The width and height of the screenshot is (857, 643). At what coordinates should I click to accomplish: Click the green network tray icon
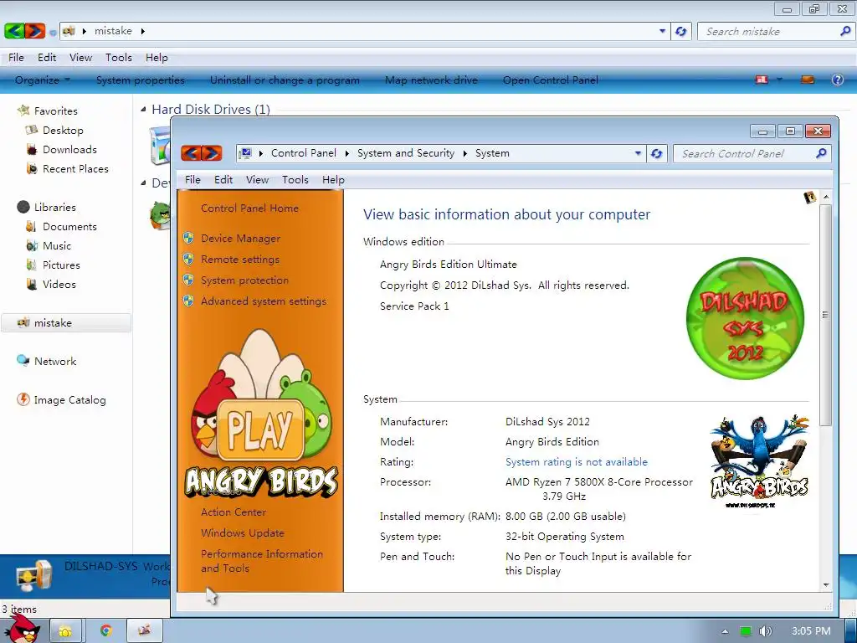746,631
